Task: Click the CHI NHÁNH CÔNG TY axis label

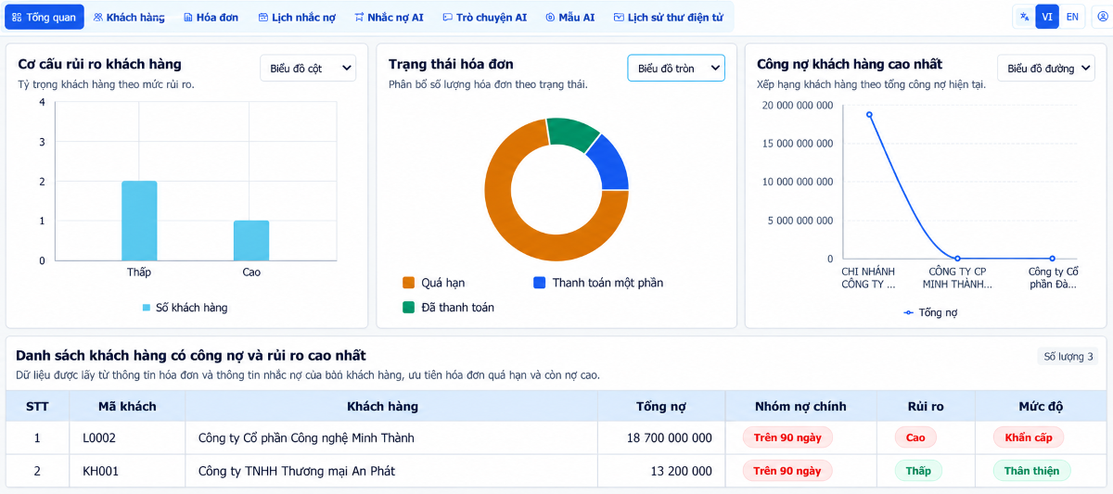Action: pyautogui.click(x=868, y=277)
